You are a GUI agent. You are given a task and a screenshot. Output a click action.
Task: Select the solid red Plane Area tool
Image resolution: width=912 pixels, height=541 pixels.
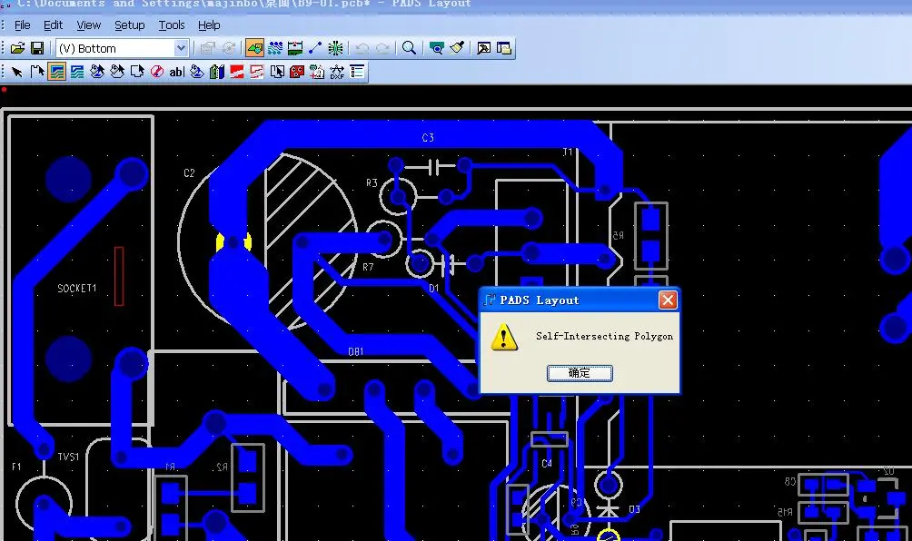[x=237, y=72]
